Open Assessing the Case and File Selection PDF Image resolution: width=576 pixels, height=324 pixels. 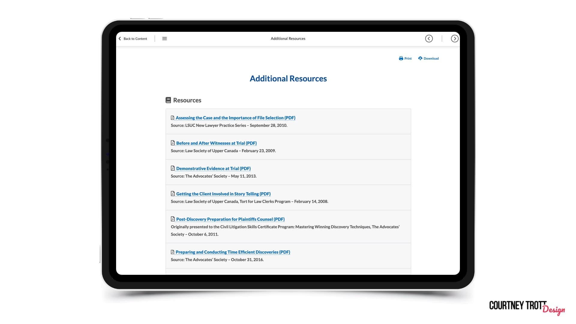(x=235, y=118)
